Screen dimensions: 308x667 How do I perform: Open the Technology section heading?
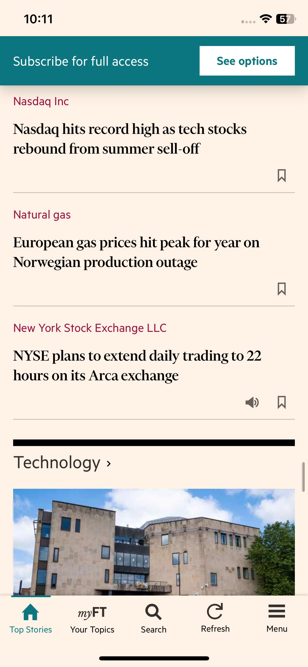(57, 463)
